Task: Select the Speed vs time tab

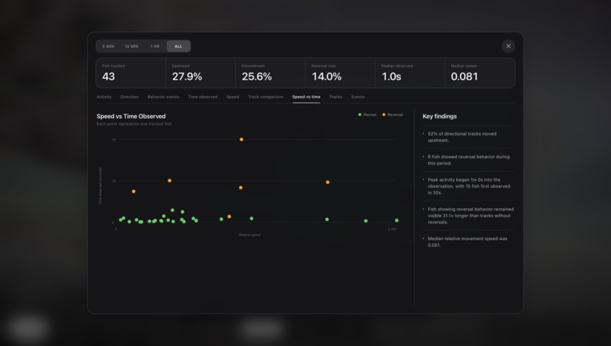Action: [x=306, y=97]
